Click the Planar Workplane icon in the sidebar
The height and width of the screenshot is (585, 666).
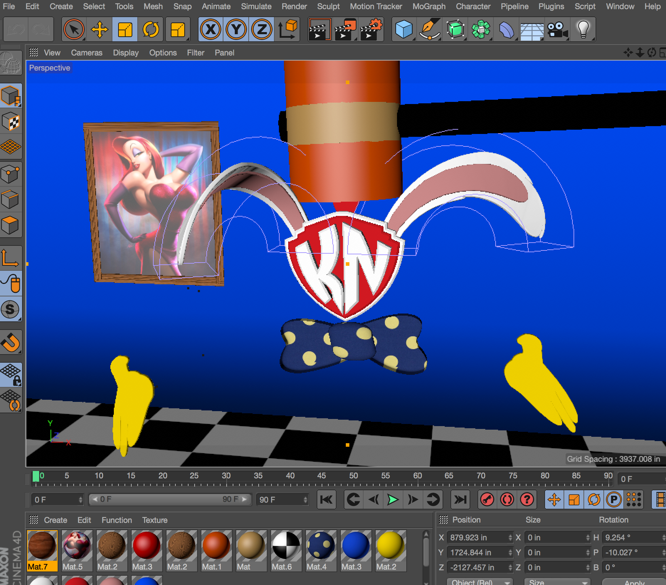click(x=11, y=400)
